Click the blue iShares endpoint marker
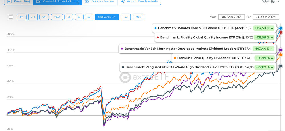The width and height of the screenshot is (285, 131). [281, 28]
